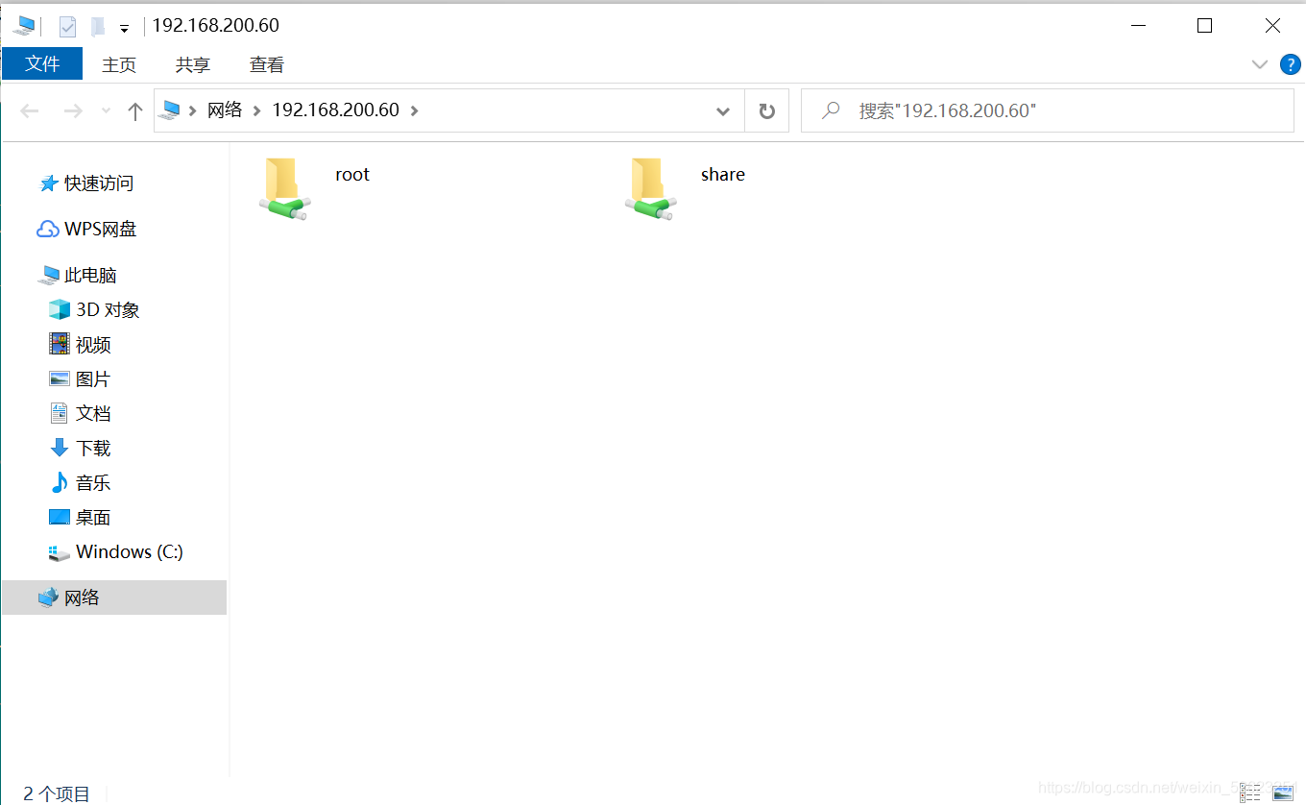This screenshot has width=1306, height=805.
Task: Expand the chevron before 网络 in address bar
Action: (x=193, y=110)
